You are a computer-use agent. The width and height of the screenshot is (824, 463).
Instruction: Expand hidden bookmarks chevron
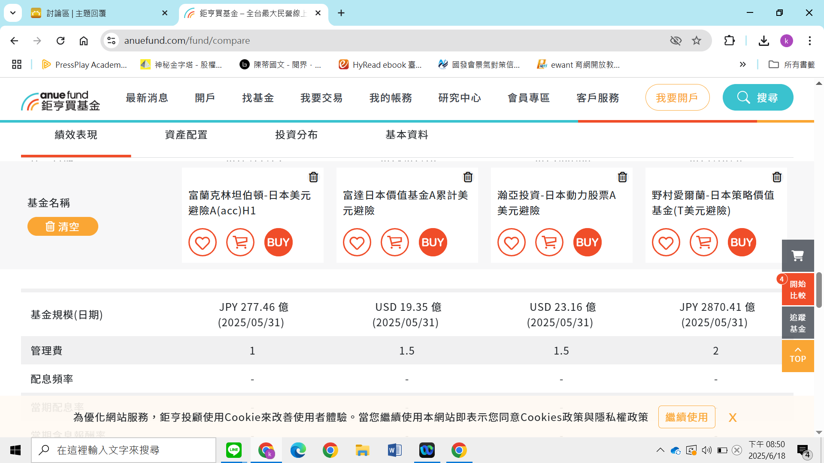(743, 65)
